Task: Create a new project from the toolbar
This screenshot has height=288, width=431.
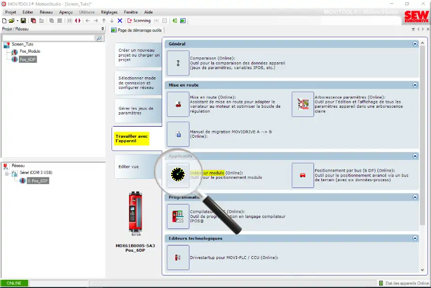Action: point(4,21)
